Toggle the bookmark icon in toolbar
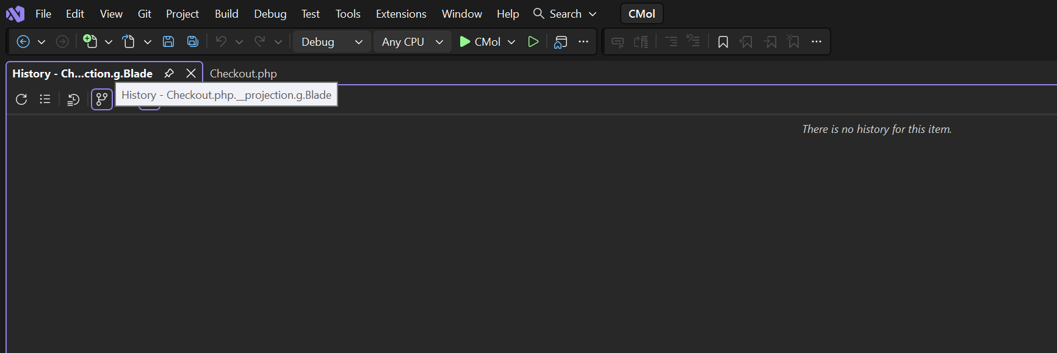This screenshot has height=353, width=1057. pos(723,41)
